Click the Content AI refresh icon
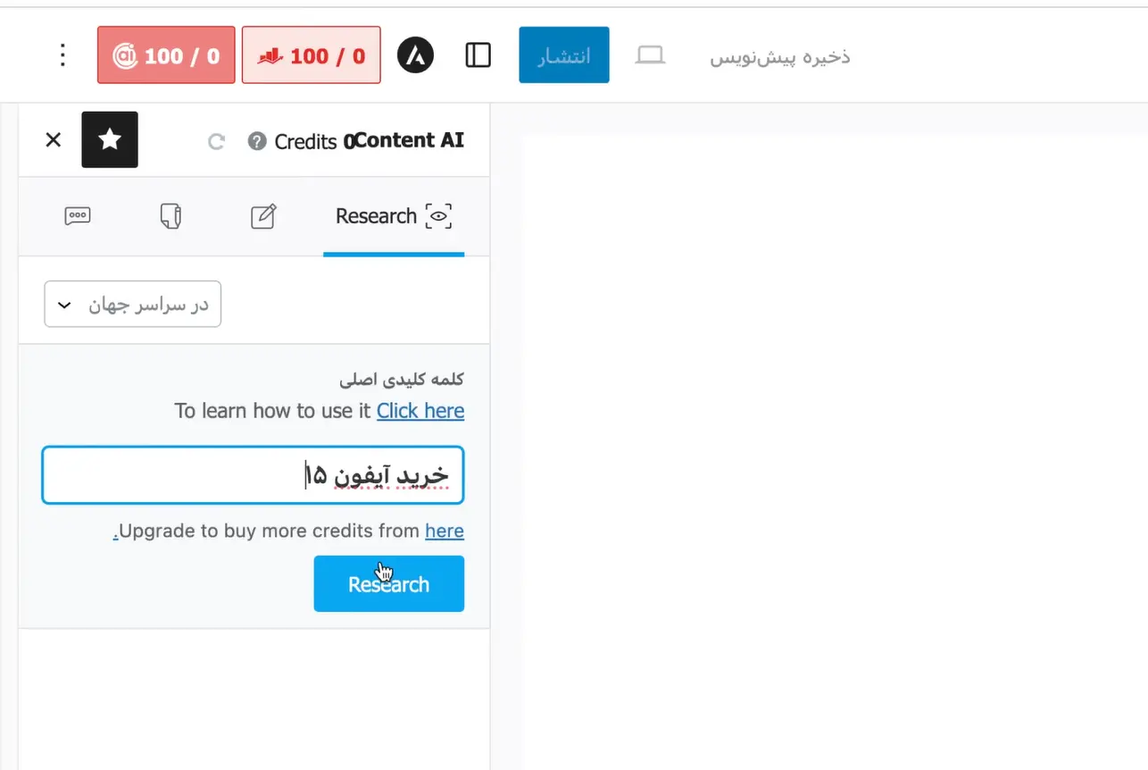This screenshot has height=770, width=1148. point(216,140)
